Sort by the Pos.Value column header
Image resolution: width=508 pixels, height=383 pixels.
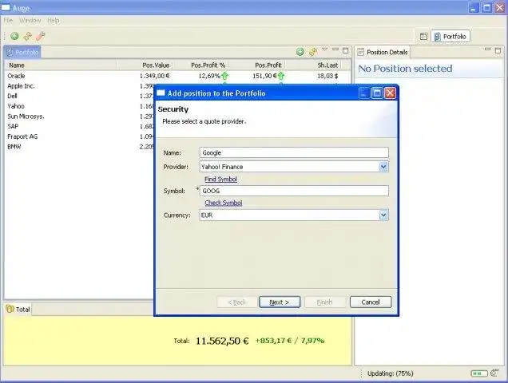[x=144, y=65]
